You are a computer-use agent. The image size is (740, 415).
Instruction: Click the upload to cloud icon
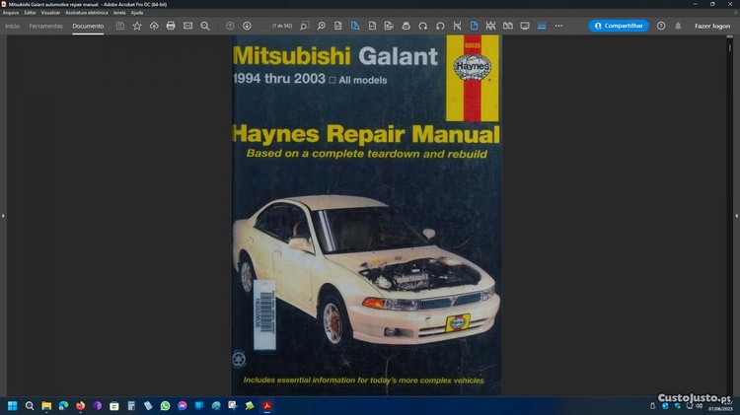click(154, 26)
